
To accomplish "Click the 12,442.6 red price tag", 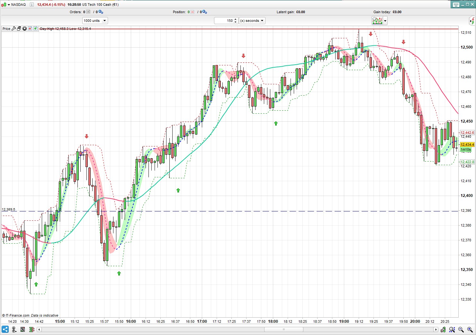I will coord(467,133).
